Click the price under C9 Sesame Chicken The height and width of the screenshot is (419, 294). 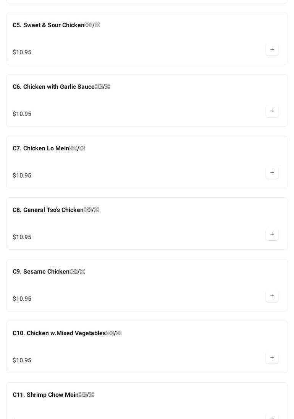22,299
